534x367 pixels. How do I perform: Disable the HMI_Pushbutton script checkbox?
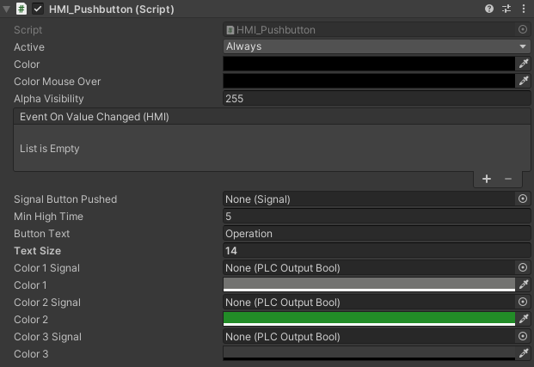(38, 9)
